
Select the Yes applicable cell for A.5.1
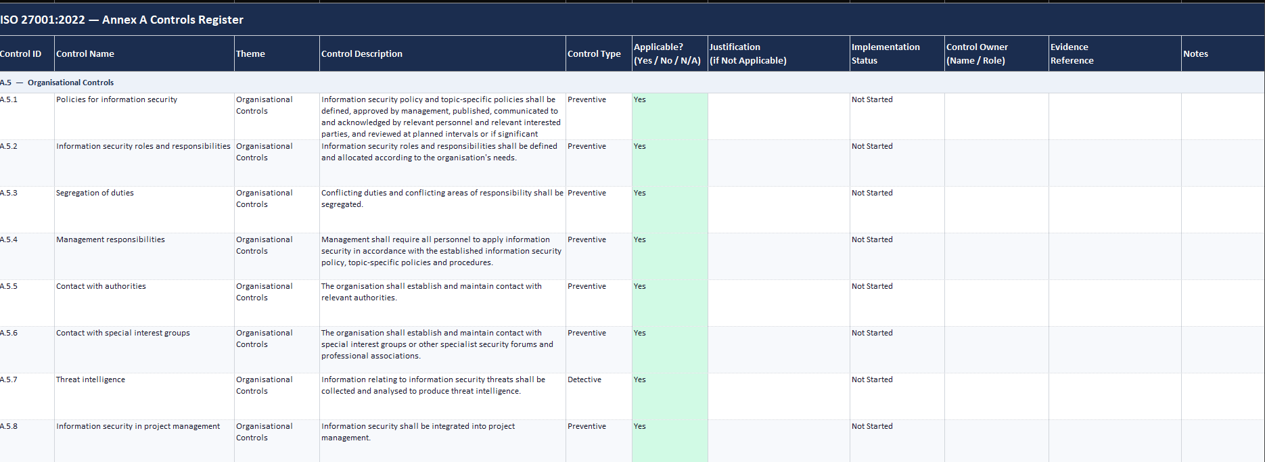click(670, 116)
